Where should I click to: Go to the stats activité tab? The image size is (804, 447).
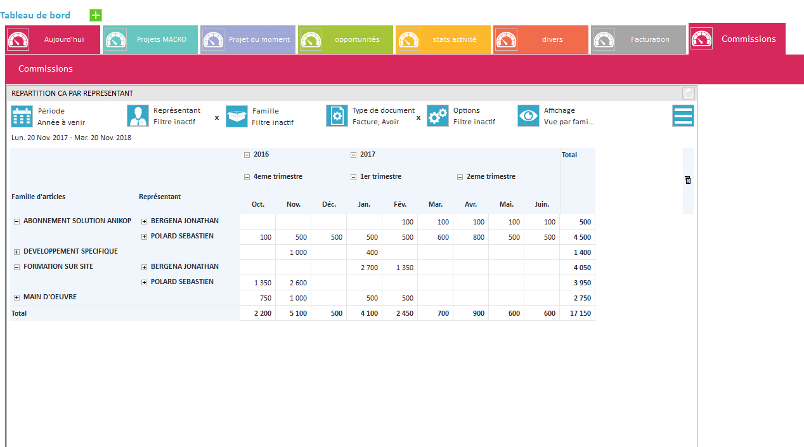pos(443,39)
